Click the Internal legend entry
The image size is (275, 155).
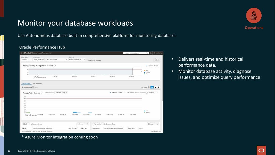pos(147,113)
